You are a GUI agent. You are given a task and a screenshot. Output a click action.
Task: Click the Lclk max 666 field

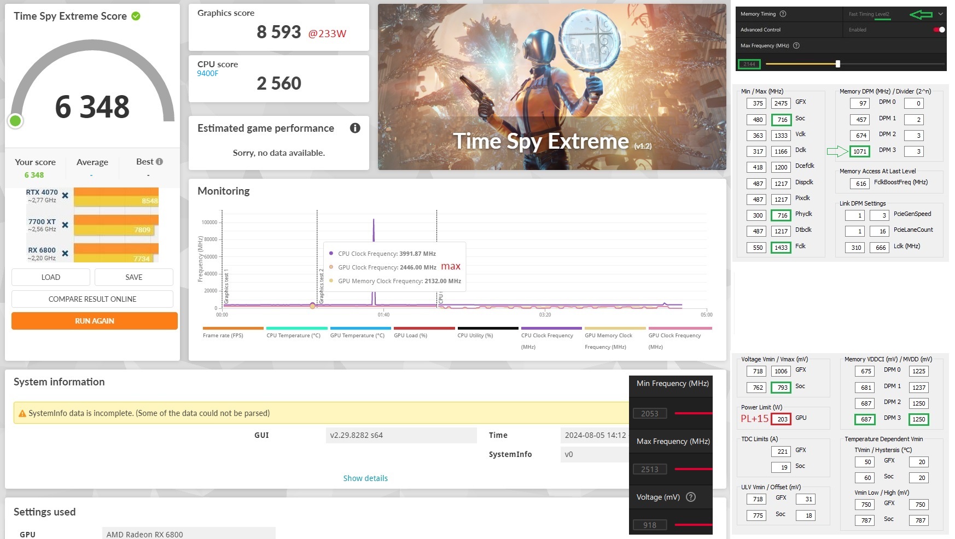pyautogui.click(x=880, y=248)
